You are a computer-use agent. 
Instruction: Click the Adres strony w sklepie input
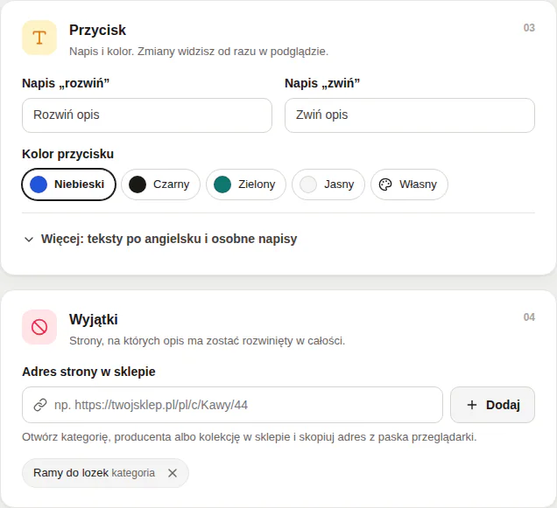click(232, 405)
